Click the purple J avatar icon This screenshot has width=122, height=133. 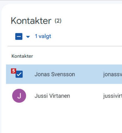19,96
